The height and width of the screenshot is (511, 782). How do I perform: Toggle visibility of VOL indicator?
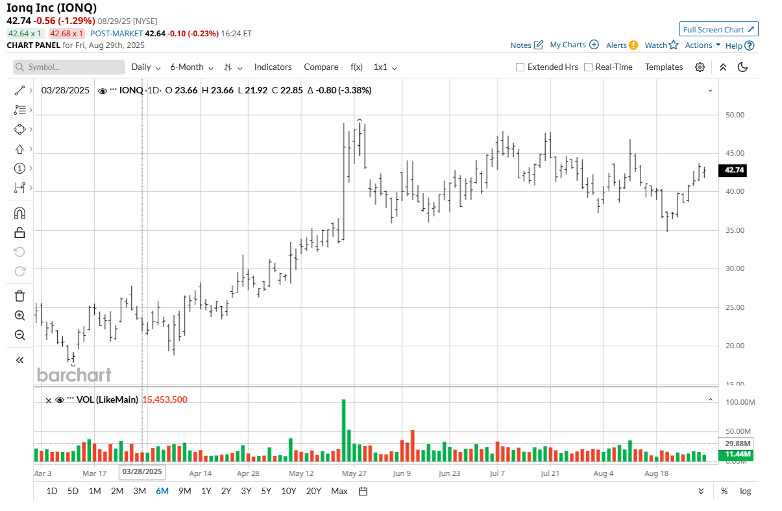point(60,400)
